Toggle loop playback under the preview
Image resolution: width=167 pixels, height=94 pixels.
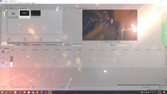pos(103,42)
